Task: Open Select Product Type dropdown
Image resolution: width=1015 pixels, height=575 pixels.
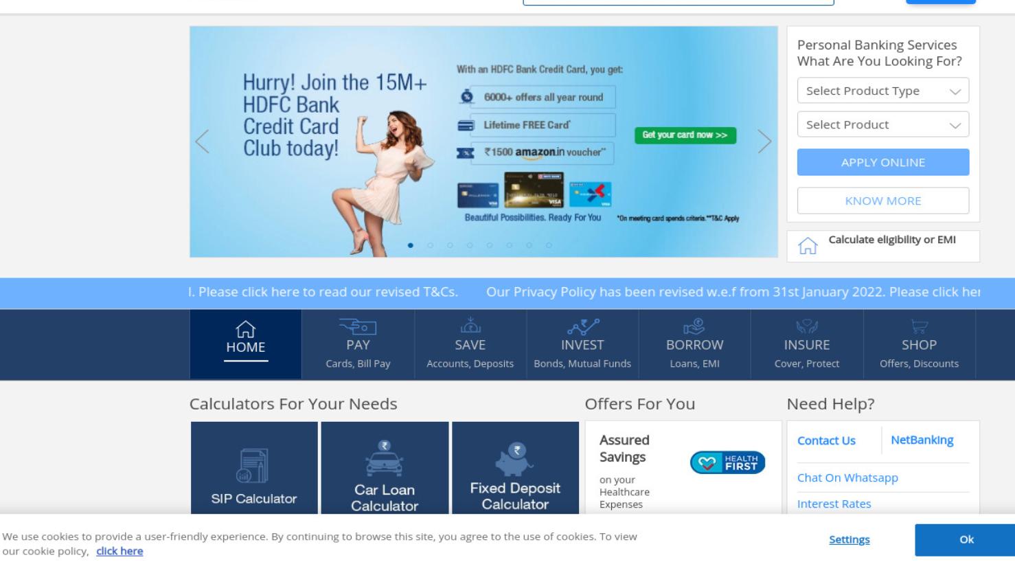Action: (883, 91)
